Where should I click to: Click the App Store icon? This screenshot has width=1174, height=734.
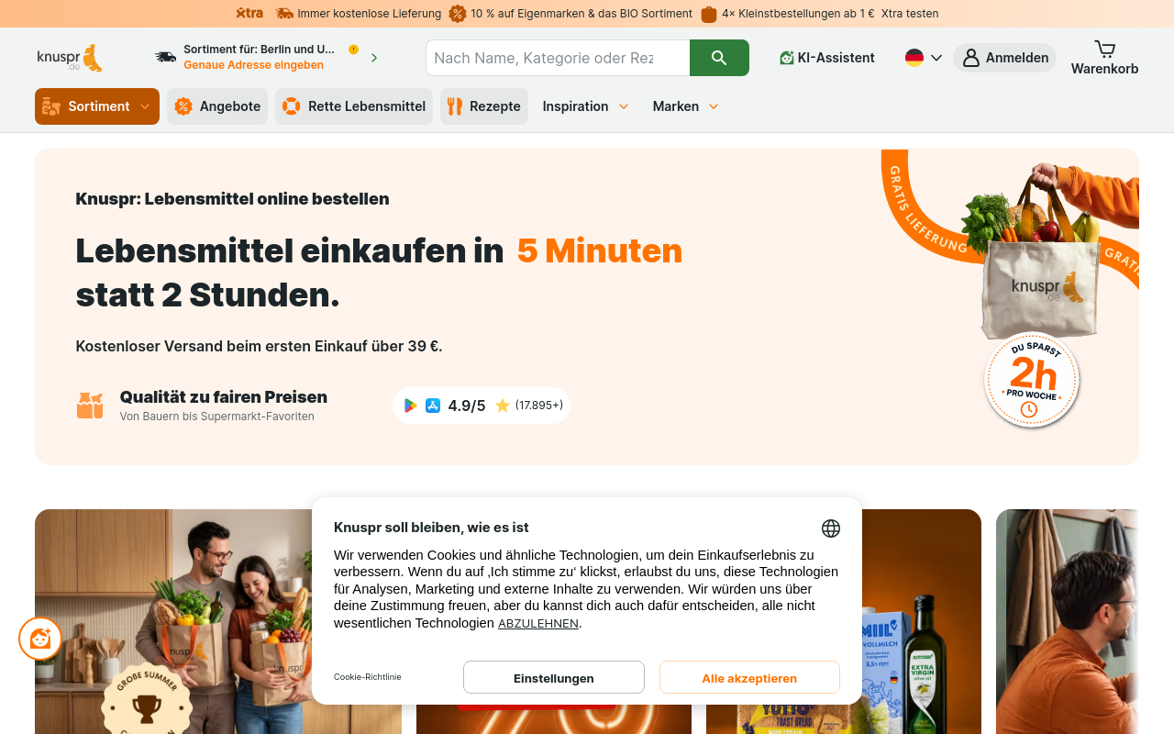click(x=433, y=406)
